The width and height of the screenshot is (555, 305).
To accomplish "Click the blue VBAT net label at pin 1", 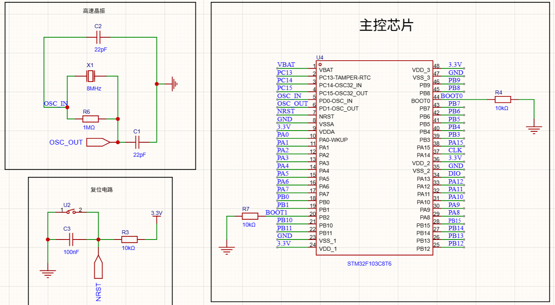I will (x=286, y=65).
